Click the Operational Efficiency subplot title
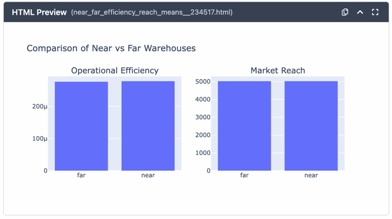This screenshot has width=392, height=219. pyautogui.click(x=114, y=70)
